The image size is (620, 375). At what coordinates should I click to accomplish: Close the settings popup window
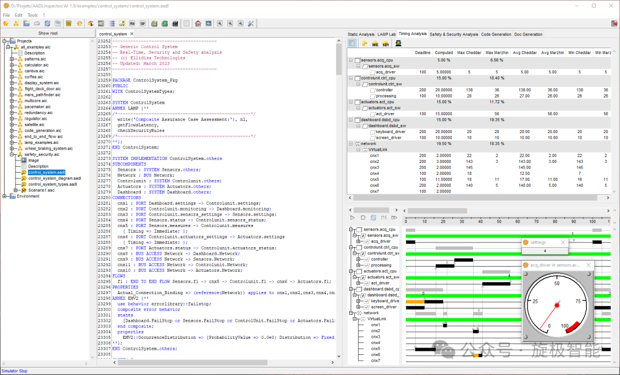[563, 243]
